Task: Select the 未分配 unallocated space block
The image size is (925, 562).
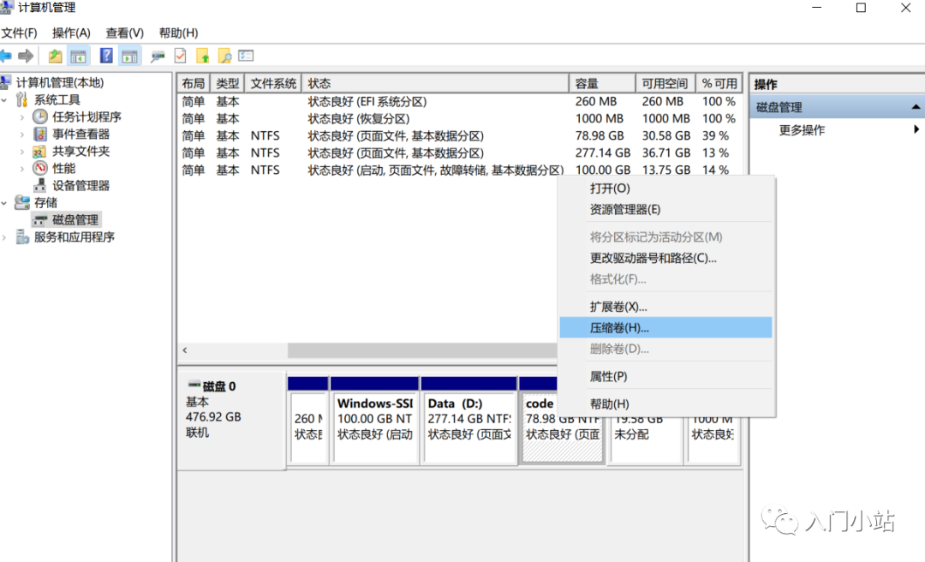Action: click(646, 440)
